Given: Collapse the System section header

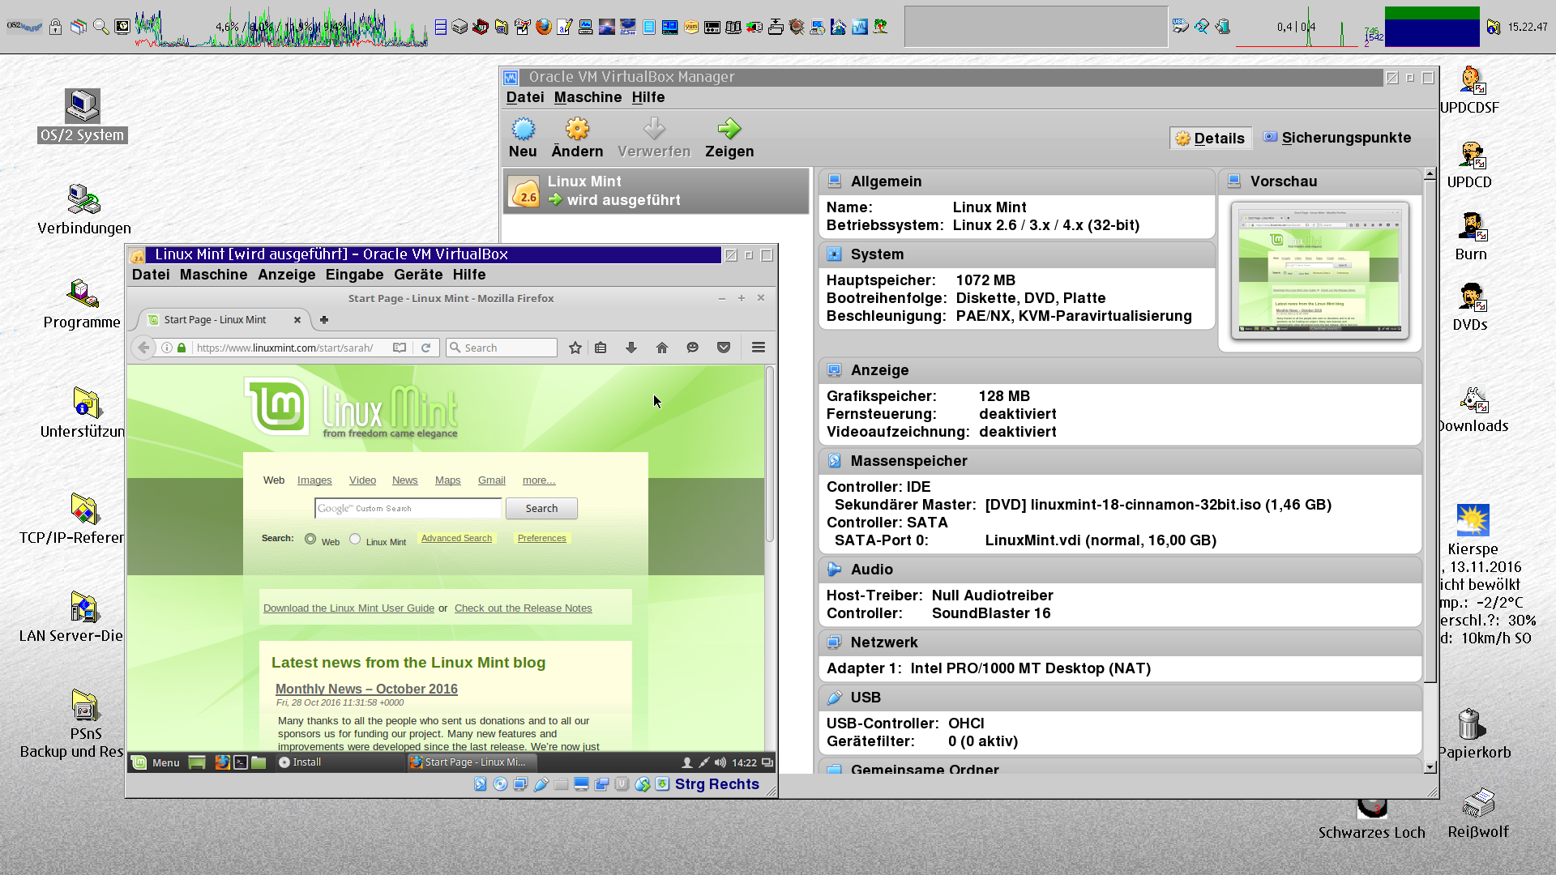Looking at the screenshot, I should tap(1016, 254).
